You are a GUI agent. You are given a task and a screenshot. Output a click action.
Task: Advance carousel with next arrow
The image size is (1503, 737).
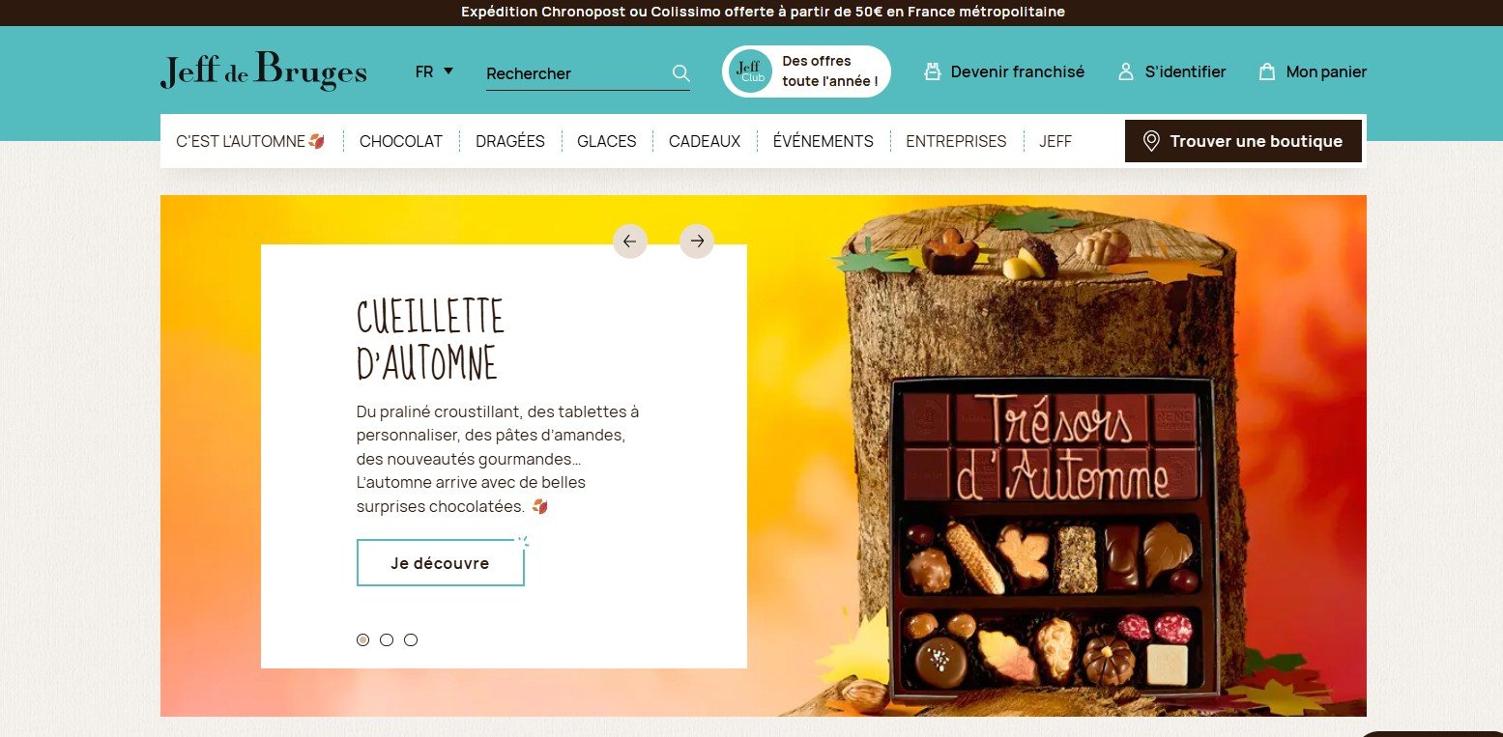click(x=697, y=241)
